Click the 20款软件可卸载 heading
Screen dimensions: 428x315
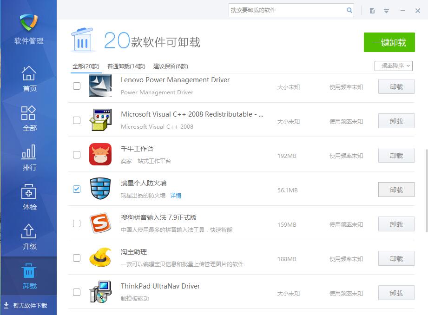152,41
